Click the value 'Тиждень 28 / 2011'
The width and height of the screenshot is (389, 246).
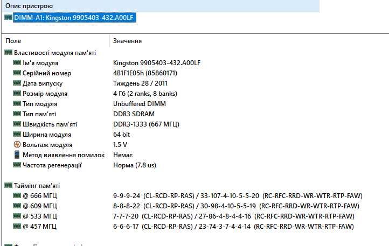[140, 83]
